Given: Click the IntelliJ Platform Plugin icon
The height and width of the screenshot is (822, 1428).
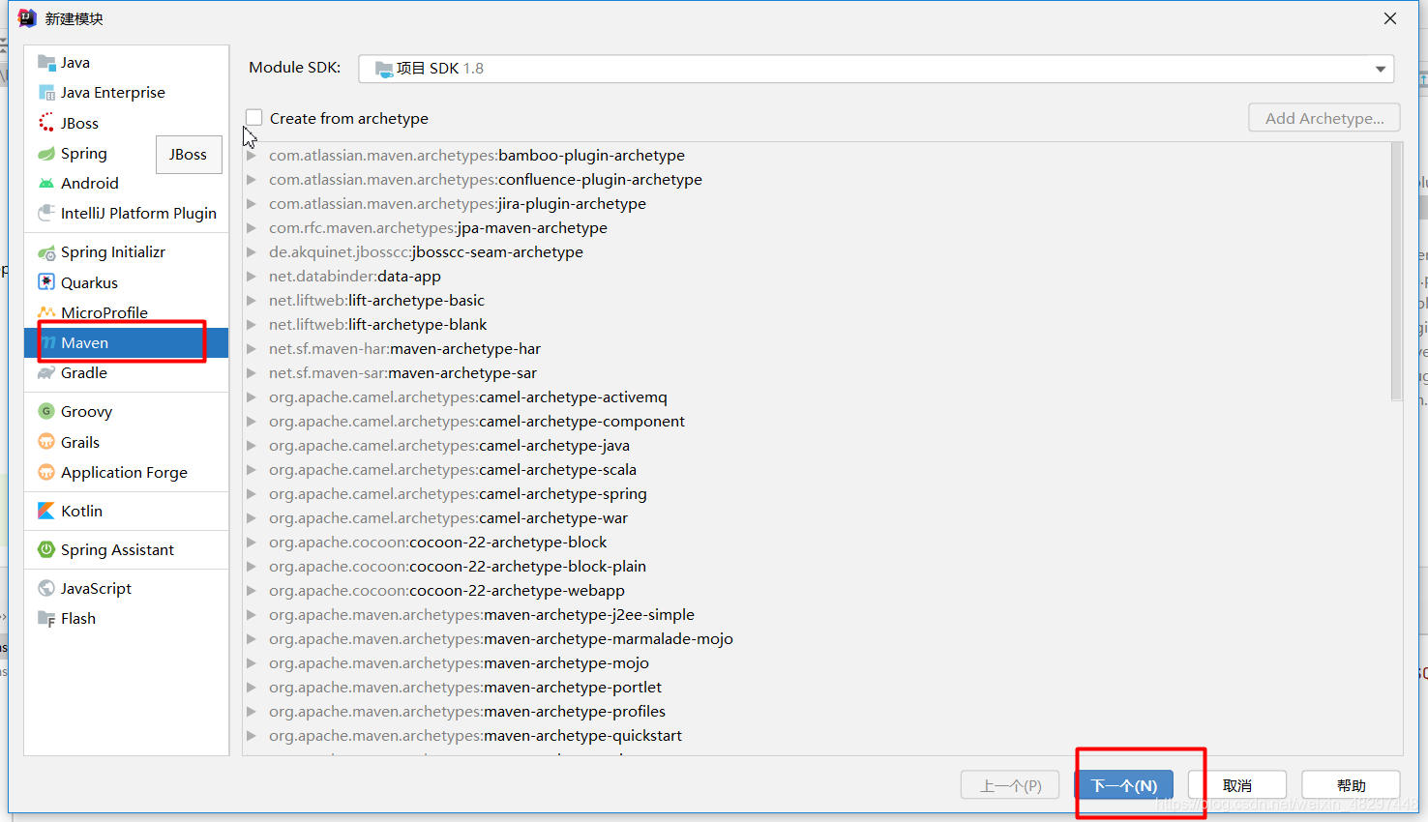Looking at the screenshot, I should tap(46, 213).
